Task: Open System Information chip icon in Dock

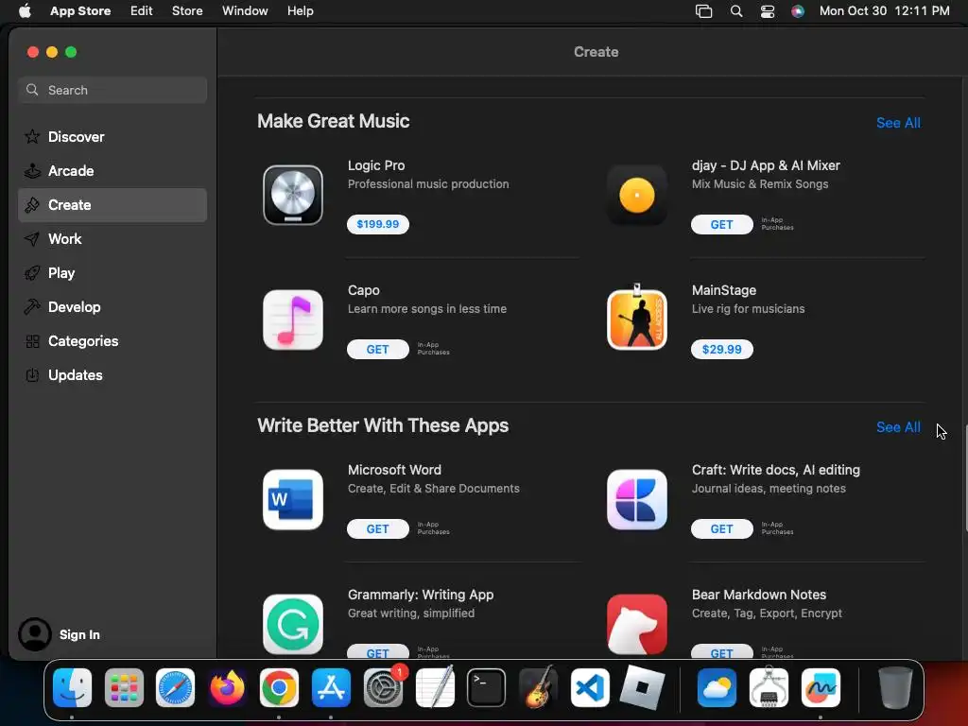Action: tap(769, 687)
